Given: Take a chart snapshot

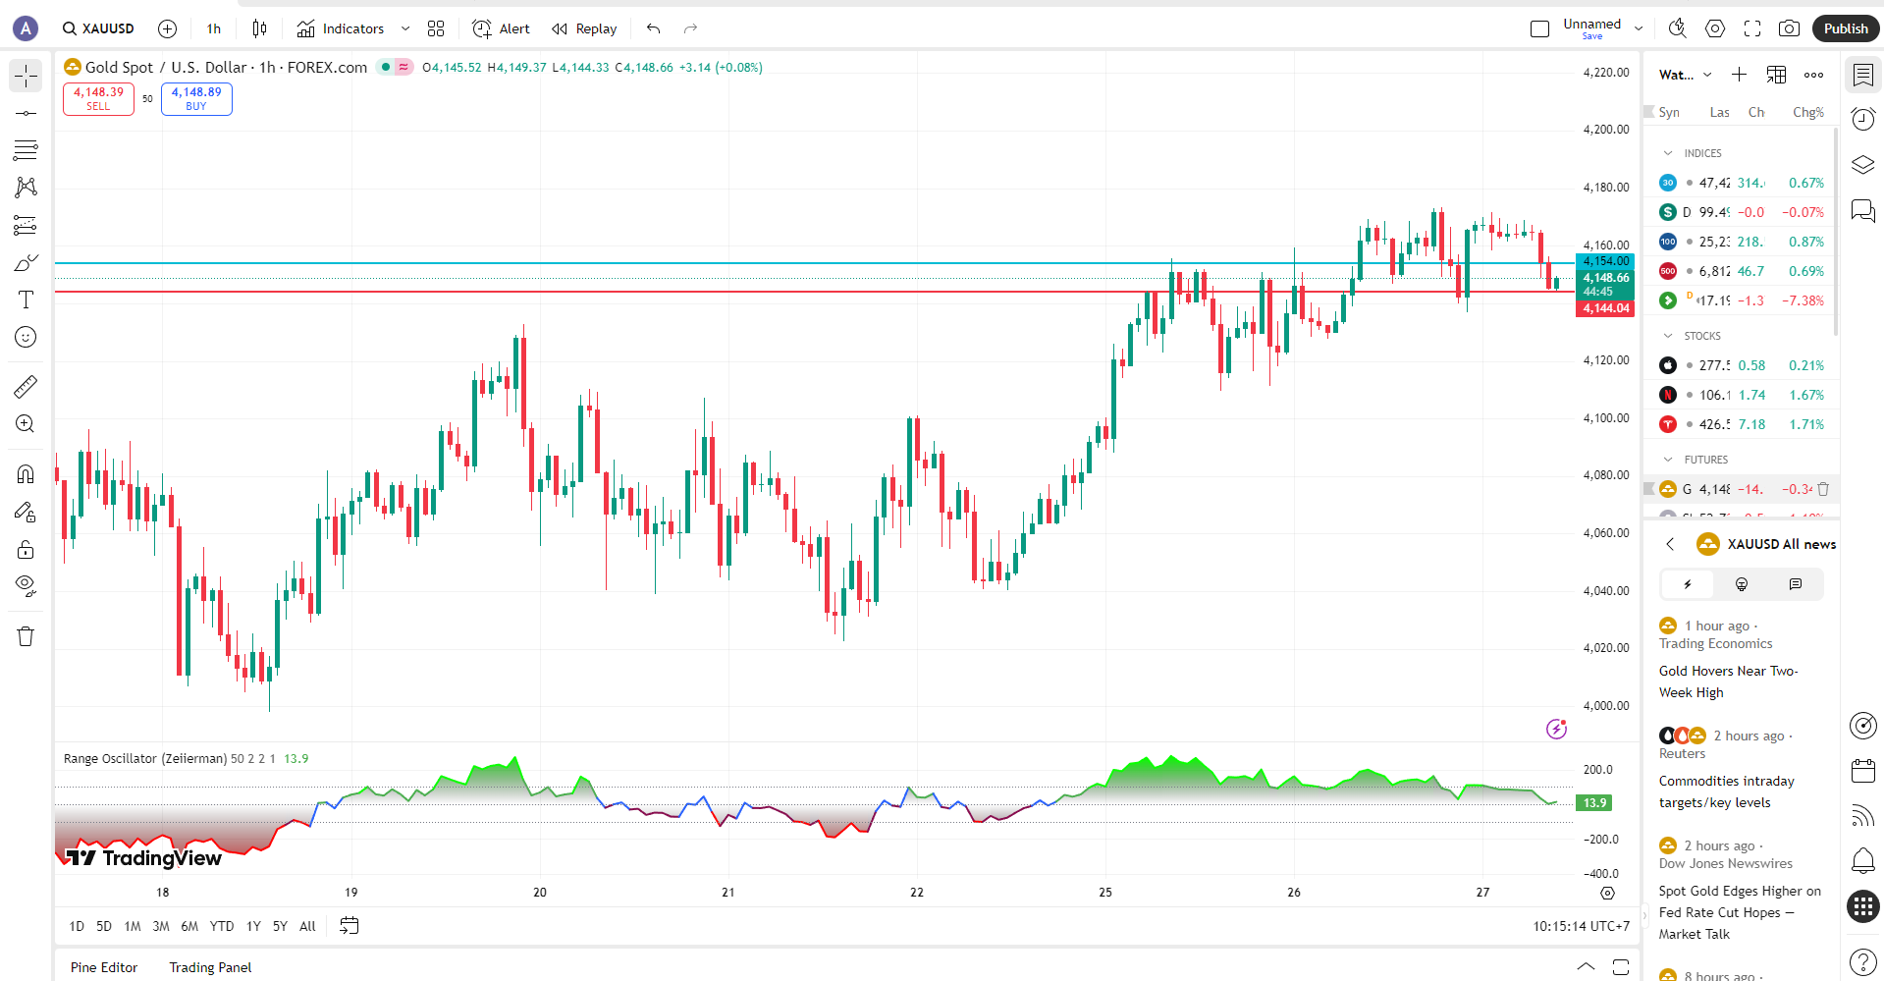Looking at the screenshot, I should (x=1790, y=28).
